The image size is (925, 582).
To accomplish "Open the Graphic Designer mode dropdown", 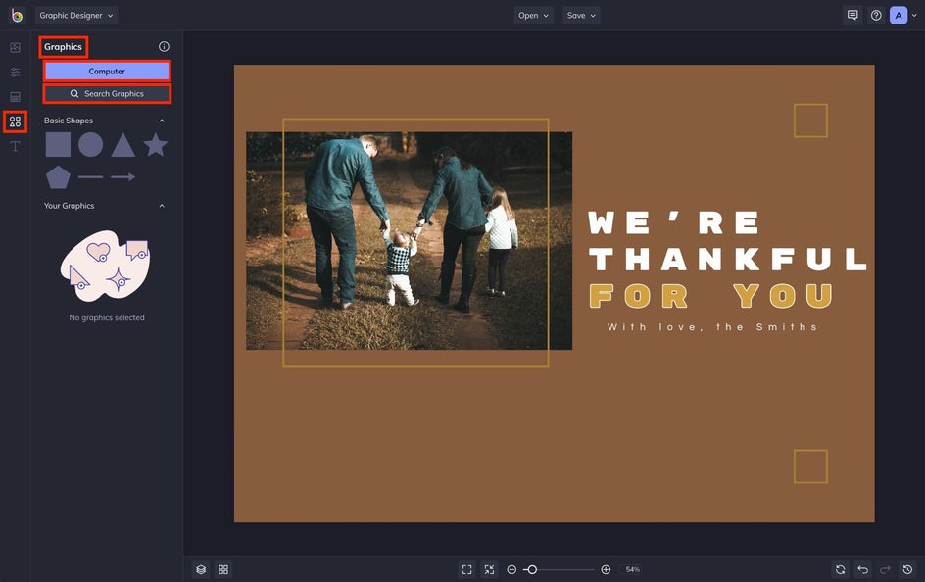I will (x=76, y=16).
